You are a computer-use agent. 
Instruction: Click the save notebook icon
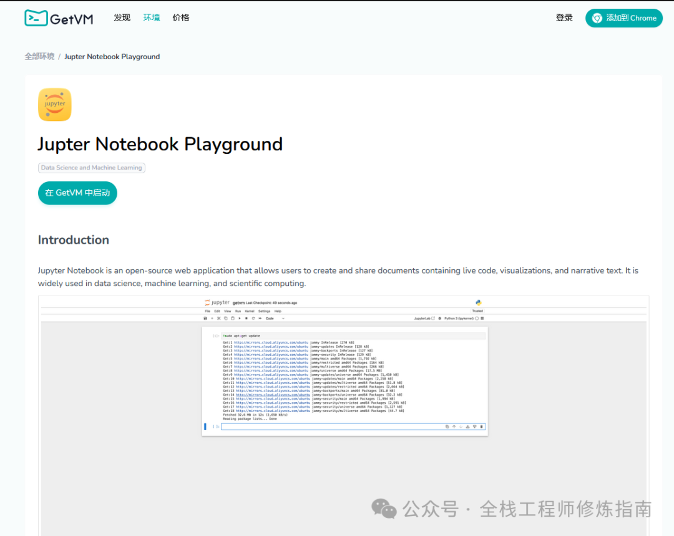pyautogui.click(x=205, y=318)
